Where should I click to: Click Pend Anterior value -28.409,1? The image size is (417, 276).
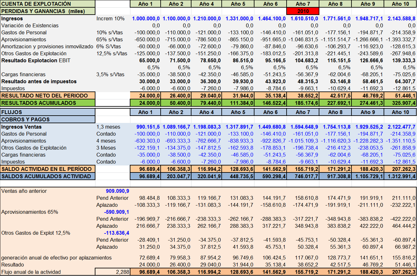click(149, 240)
